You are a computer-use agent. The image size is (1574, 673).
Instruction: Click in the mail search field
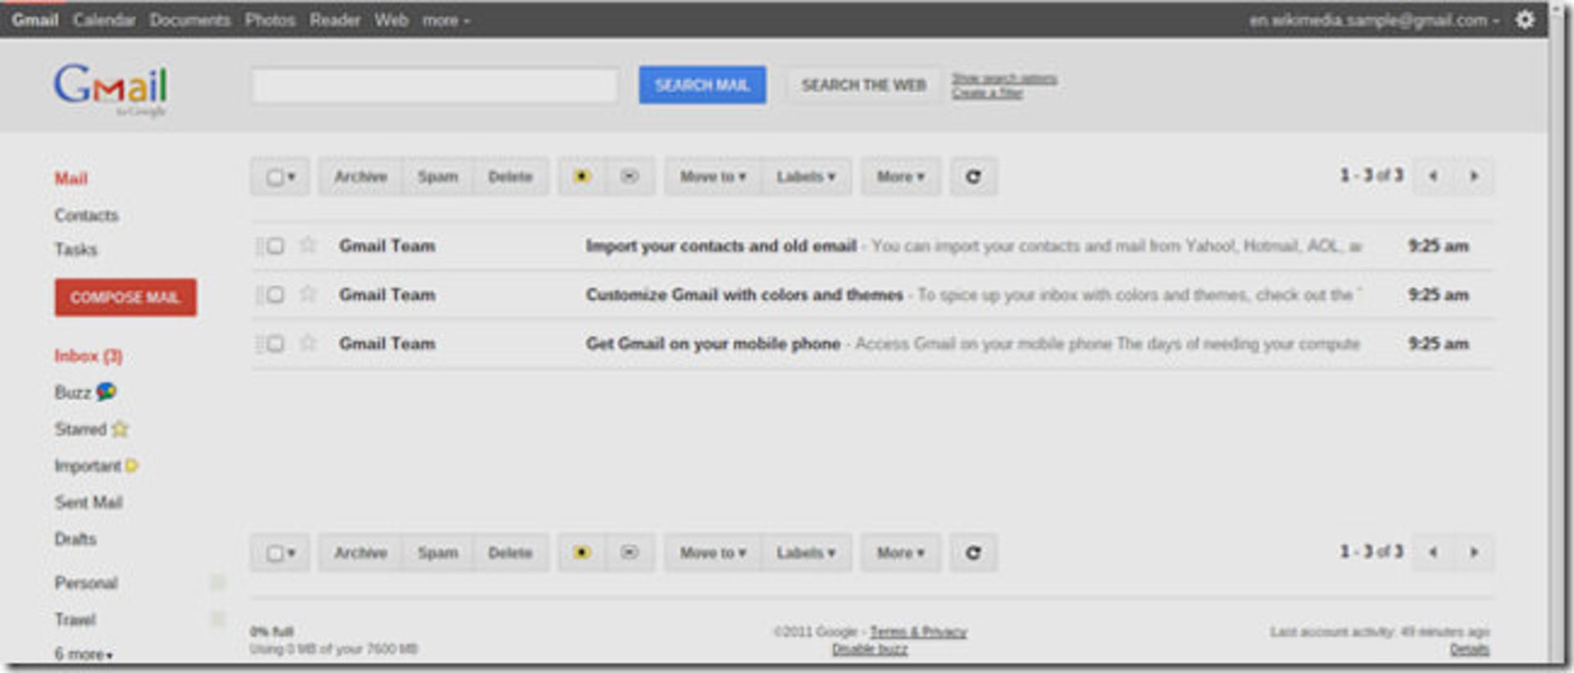click(434, 85)
